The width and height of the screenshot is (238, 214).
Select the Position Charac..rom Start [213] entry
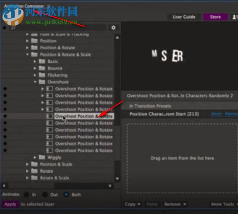click(x=164, y=114)
